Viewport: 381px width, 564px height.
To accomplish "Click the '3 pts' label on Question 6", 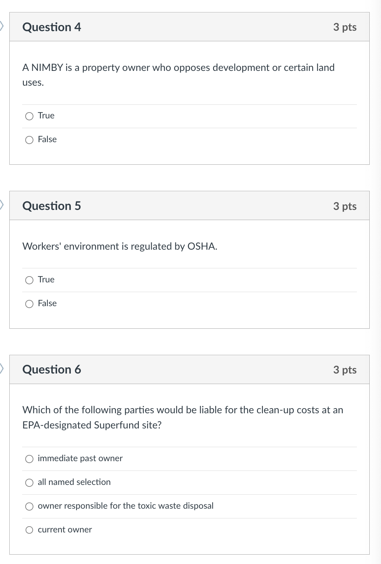I will pos(344,370).
